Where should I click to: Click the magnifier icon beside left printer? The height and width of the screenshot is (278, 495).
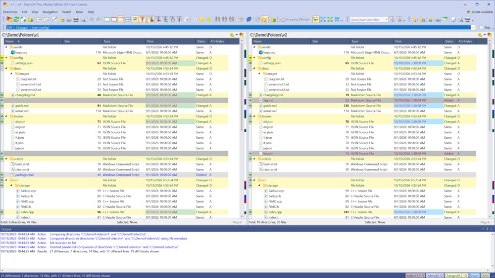[x=83, y=20]
